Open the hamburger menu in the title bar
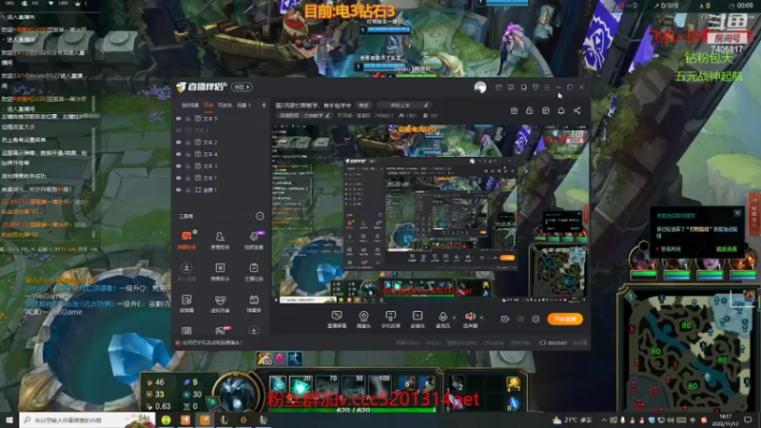The image size is (761, 428). pyautogui.click(x=547, y=88)
